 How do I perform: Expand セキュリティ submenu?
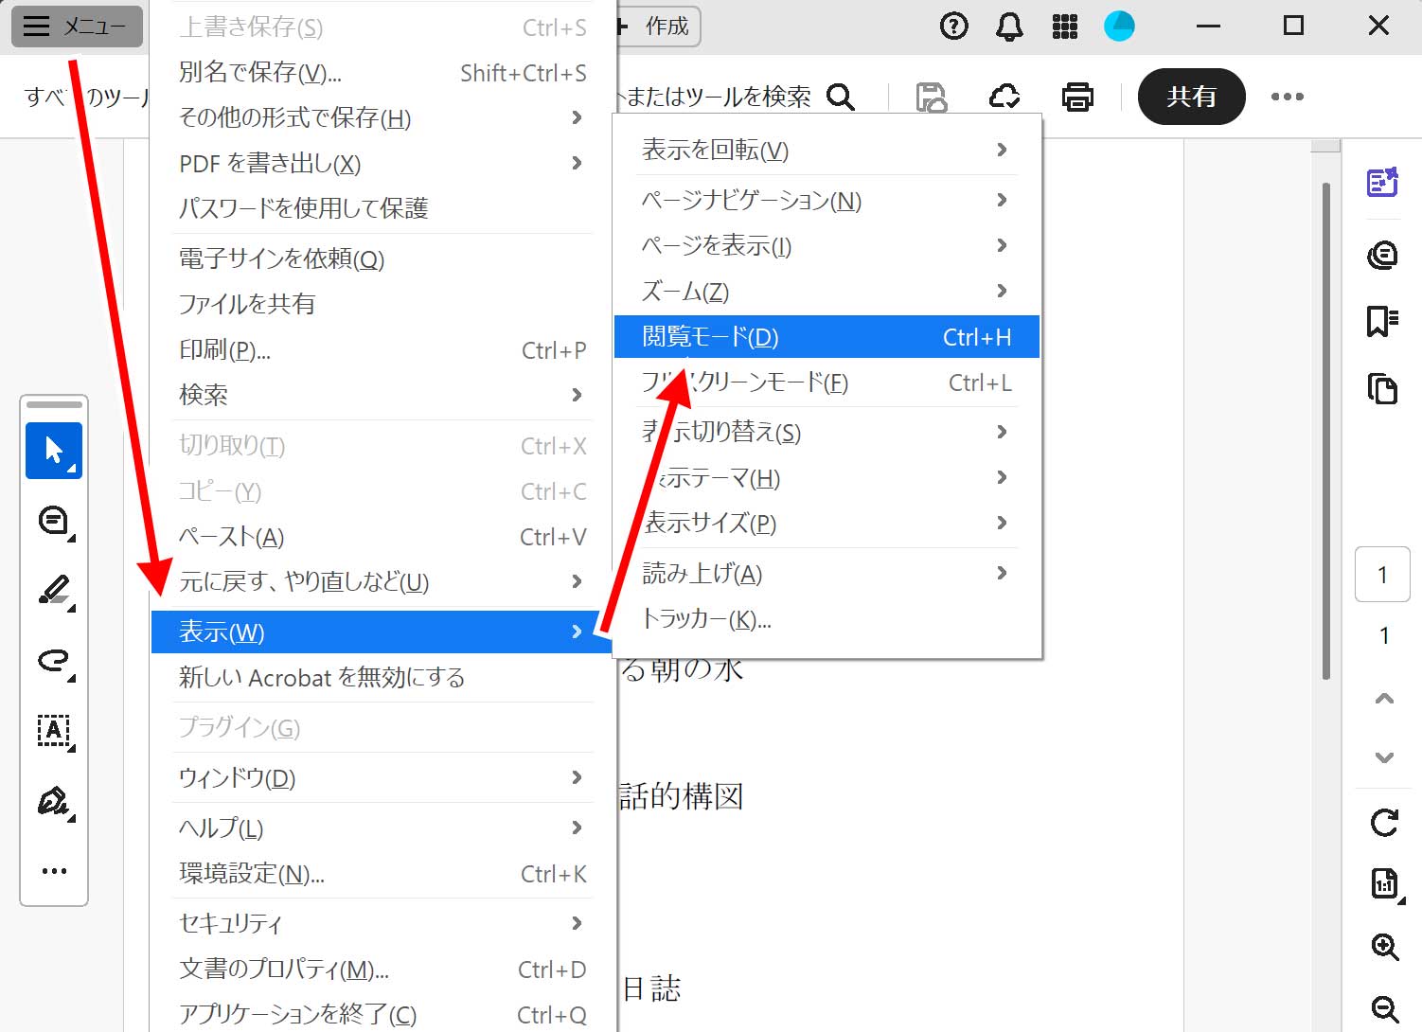383,923
